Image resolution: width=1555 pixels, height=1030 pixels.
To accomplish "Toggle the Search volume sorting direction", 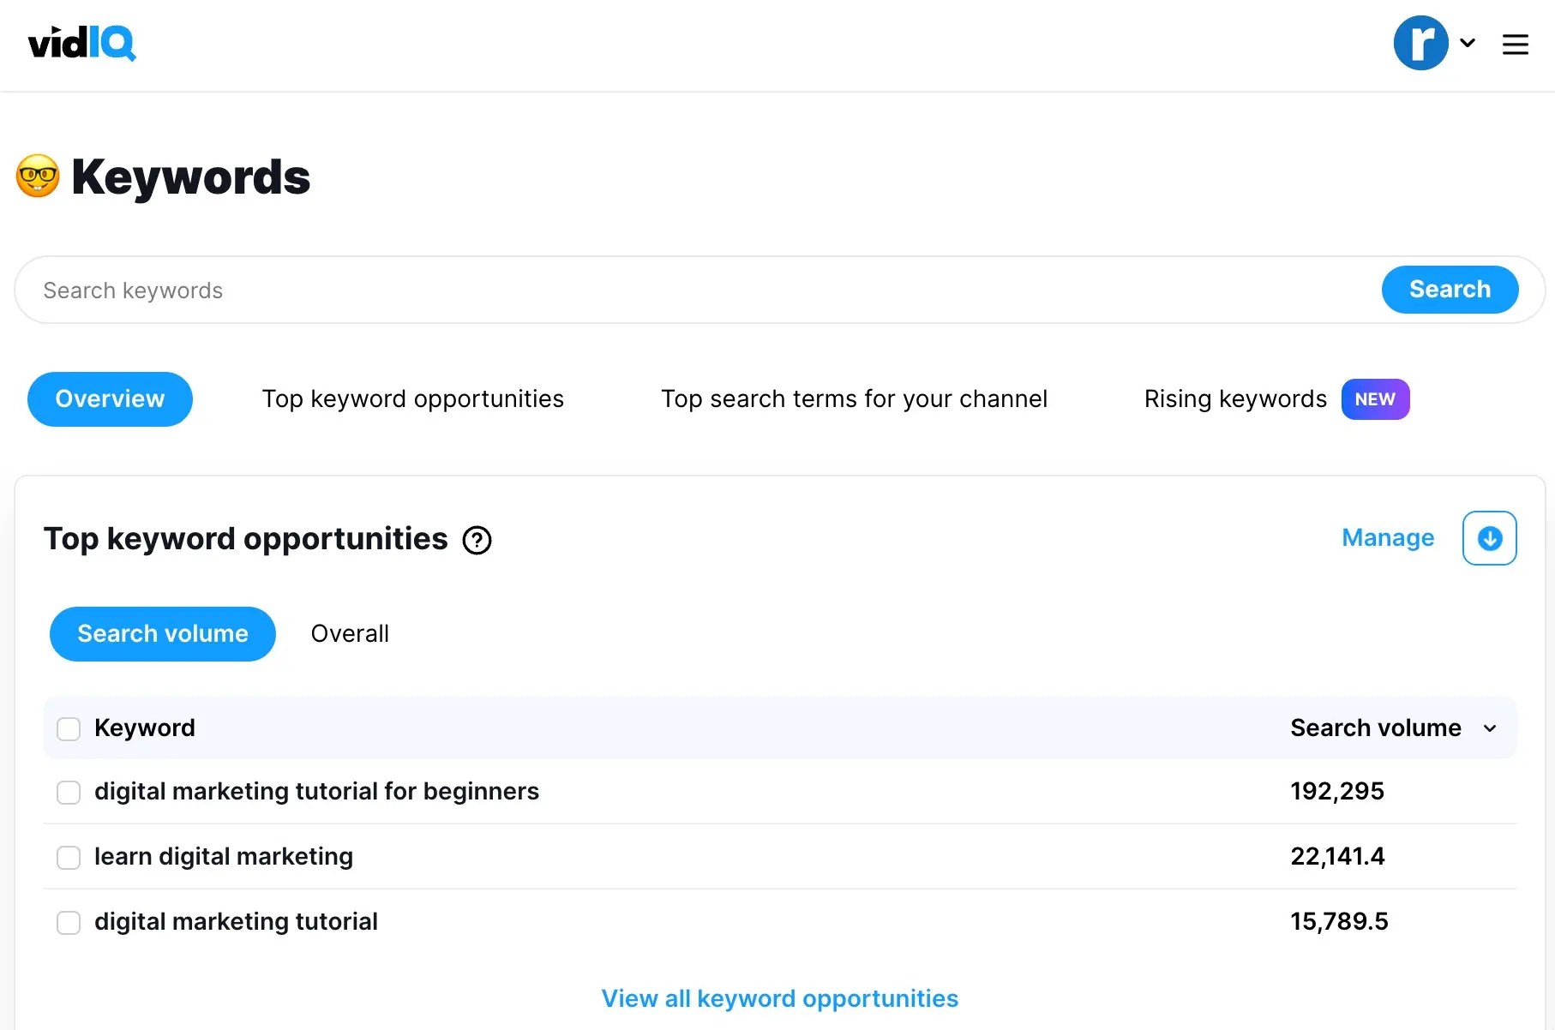I will click(1491, 728).
